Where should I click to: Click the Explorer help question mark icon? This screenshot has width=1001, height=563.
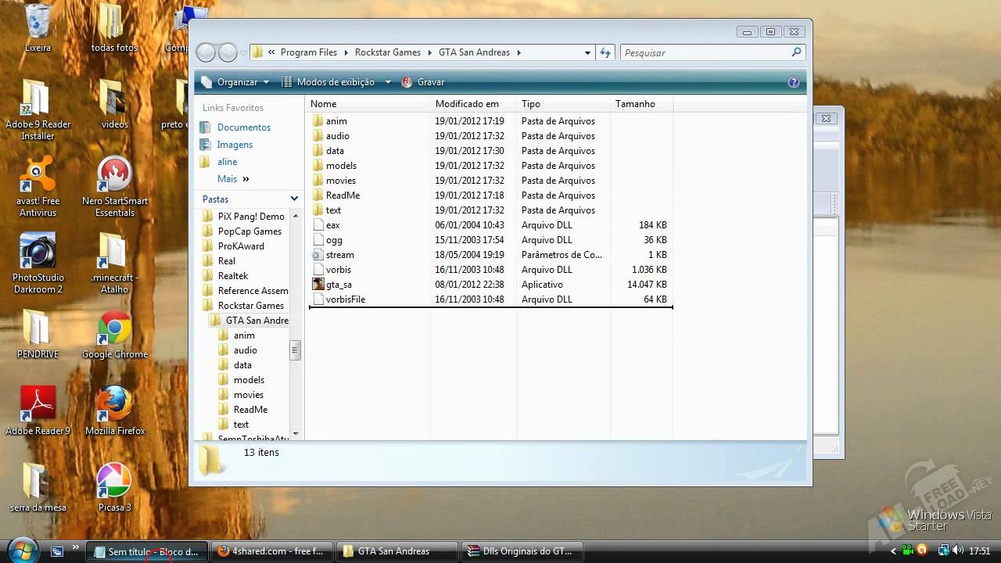pos(794,82)
